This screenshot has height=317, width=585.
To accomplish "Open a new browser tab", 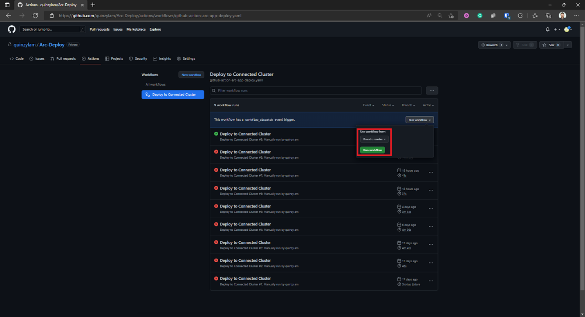I will coord(93,5).
